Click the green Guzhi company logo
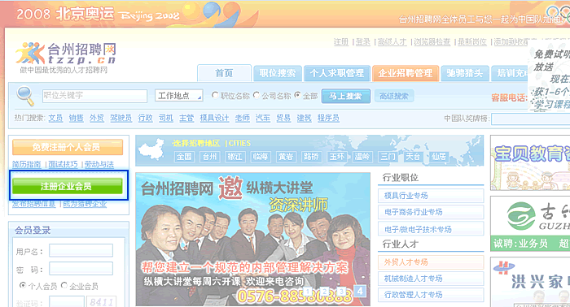Viewport: 570px width, 307px height. (520, 216)
